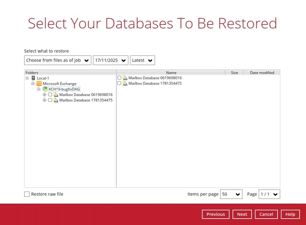Open the Latest version dropdown
This screenshot has height=225, width=306.
142,60
